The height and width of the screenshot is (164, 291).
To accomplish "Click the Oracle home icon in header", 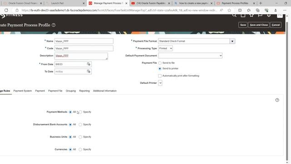I will pyautogui.click(x=243, y=15).
